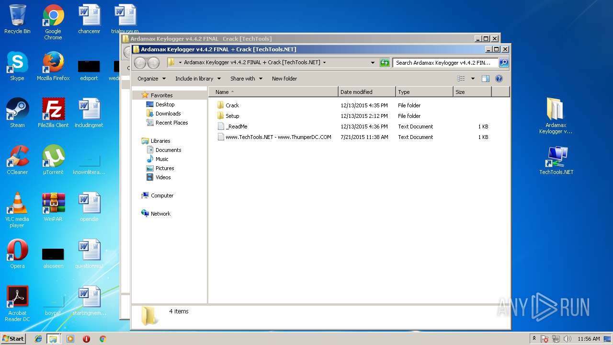Image resolution: width=613 pixels, height=345 pixels.
Task: Select Favorites in navigation pane
Action: [157, 95]
